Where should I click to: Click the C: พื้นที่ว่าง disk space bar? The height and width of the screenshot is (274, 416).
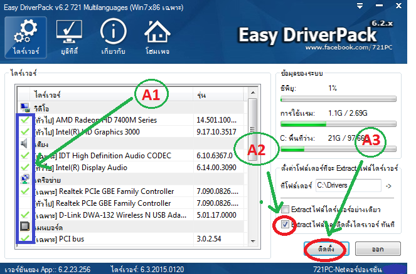[x=338, y=149]
